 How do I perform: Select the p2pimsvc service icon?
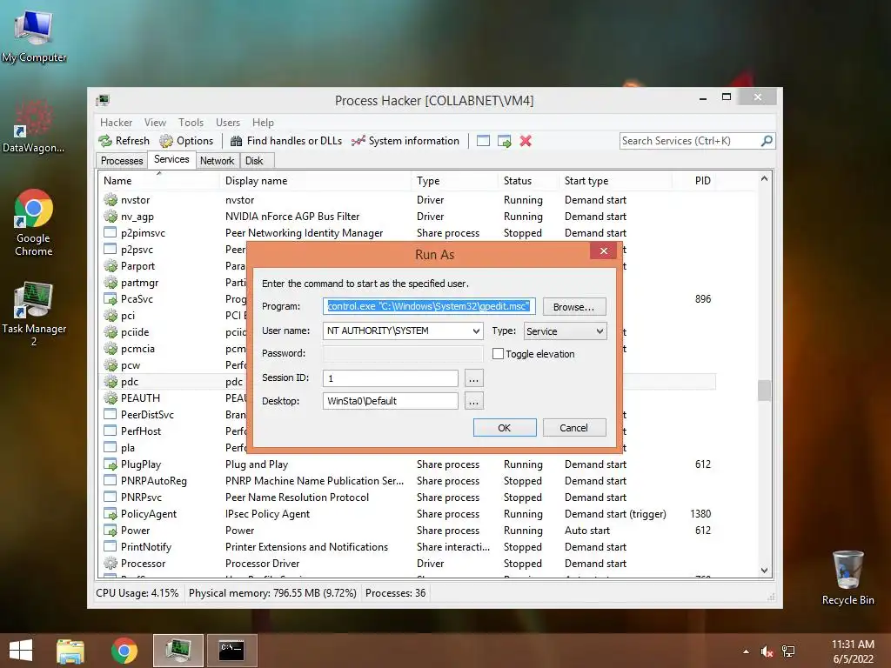[111, 232]
